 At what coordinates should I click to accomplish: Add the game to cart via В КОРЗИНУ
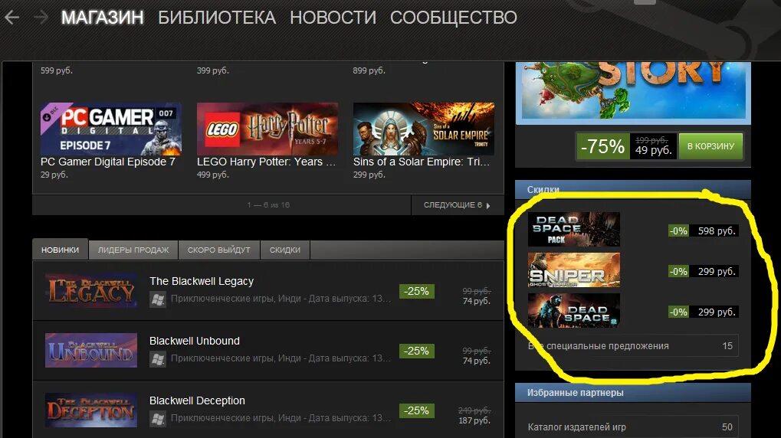(x=710, y=146)
